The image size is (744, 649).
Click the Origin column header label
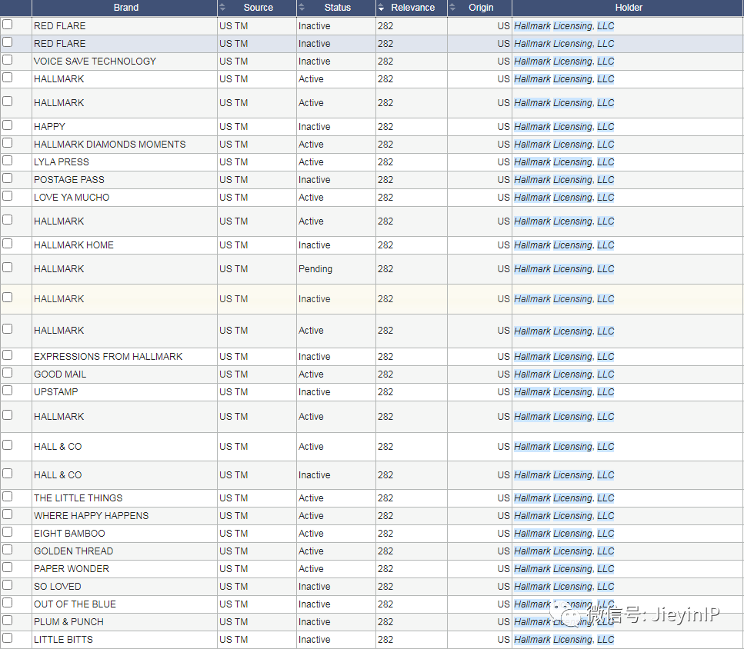click(481, 8)
